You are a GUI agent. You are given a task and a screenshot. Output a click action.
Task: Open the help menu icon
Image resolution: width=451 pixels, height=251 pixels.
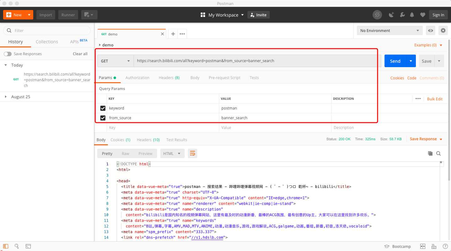click(445, 246)
